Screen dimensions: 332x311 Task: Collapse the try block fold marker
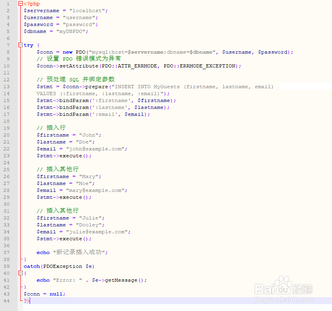point(20,45)
